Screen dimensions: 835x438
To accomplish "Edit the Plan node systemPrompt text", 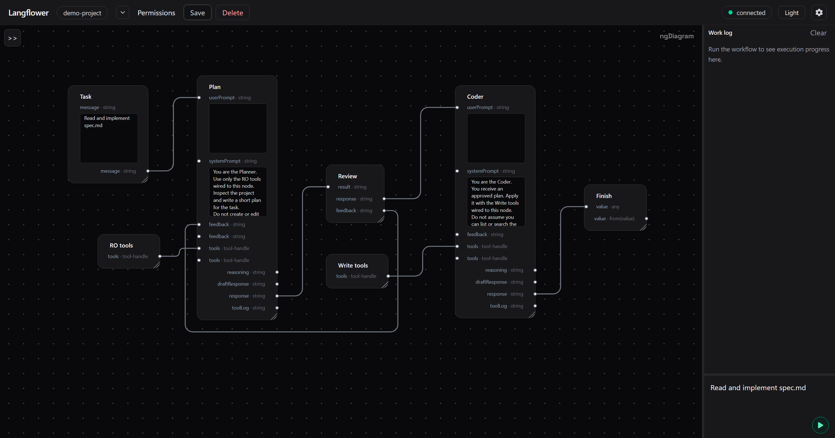I will point(238,192).
